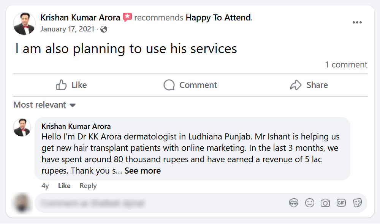Click the Share arrow icon
The image size is (380, 224).
296,85
